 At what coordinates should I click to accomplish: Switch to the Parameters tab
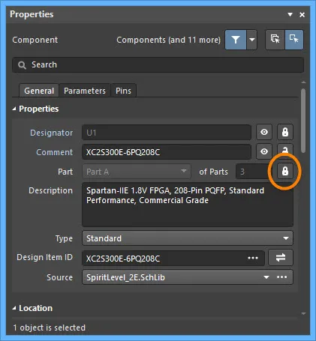pos(85,91)
